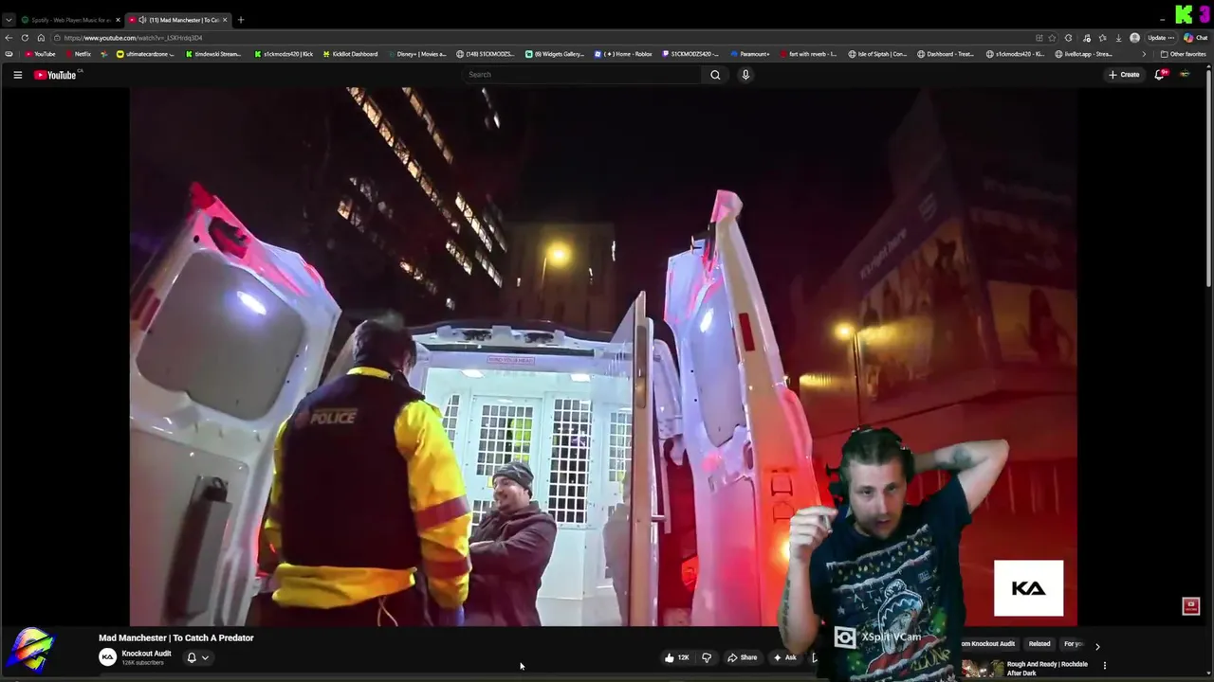
Task: Open YouTube notifications bell
Action: coord(1159,75)
